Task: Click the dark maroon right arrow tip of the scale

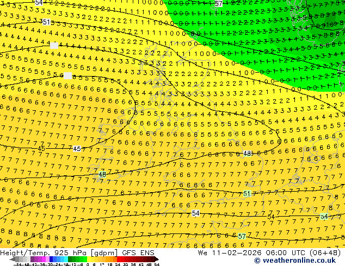Action: coord(157,259)
